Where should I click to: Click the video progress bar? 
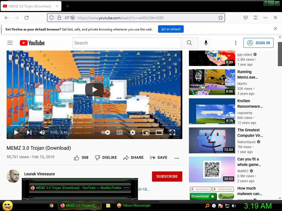pyautogui.click(x=94, y=125)
